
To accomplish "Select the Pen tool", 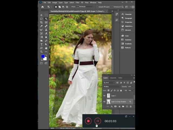I will tap(46, 41).
